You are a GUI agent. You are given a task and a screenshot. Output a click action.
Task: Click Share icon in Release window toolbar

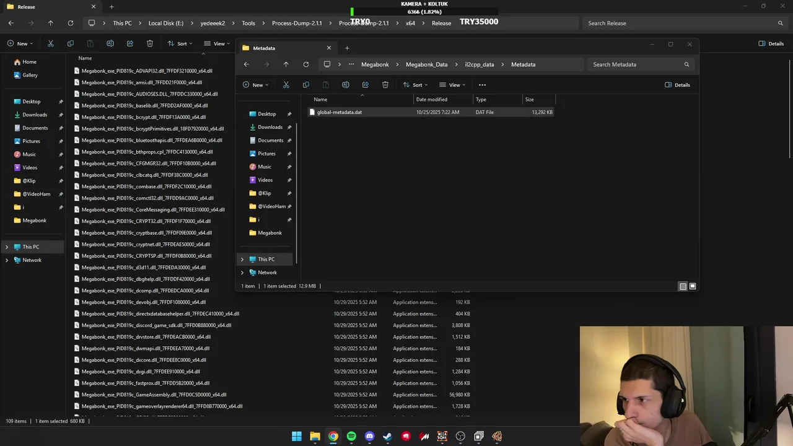pos(129,43)
